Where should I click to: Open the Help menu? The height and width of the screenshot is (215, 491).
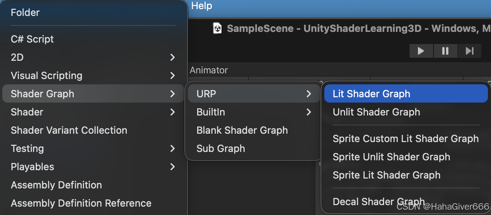pos(202,6)
